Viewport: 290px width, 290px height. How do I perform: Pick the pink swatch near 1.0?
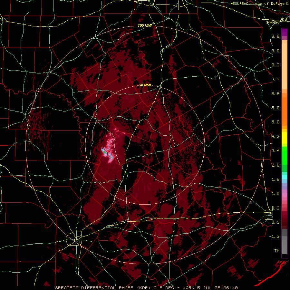285,195
